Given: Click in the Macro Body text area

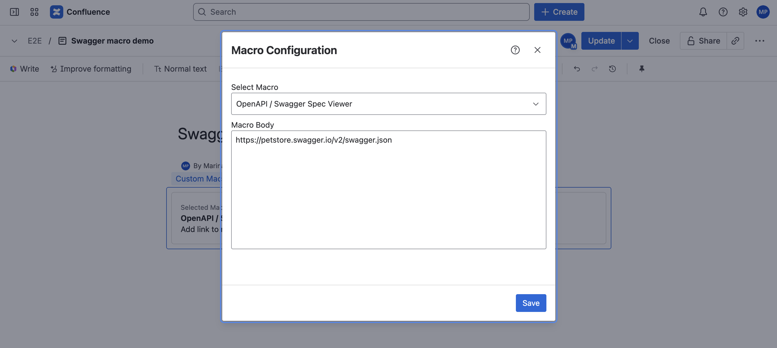Looking at the screenshot, I should 389,190.
